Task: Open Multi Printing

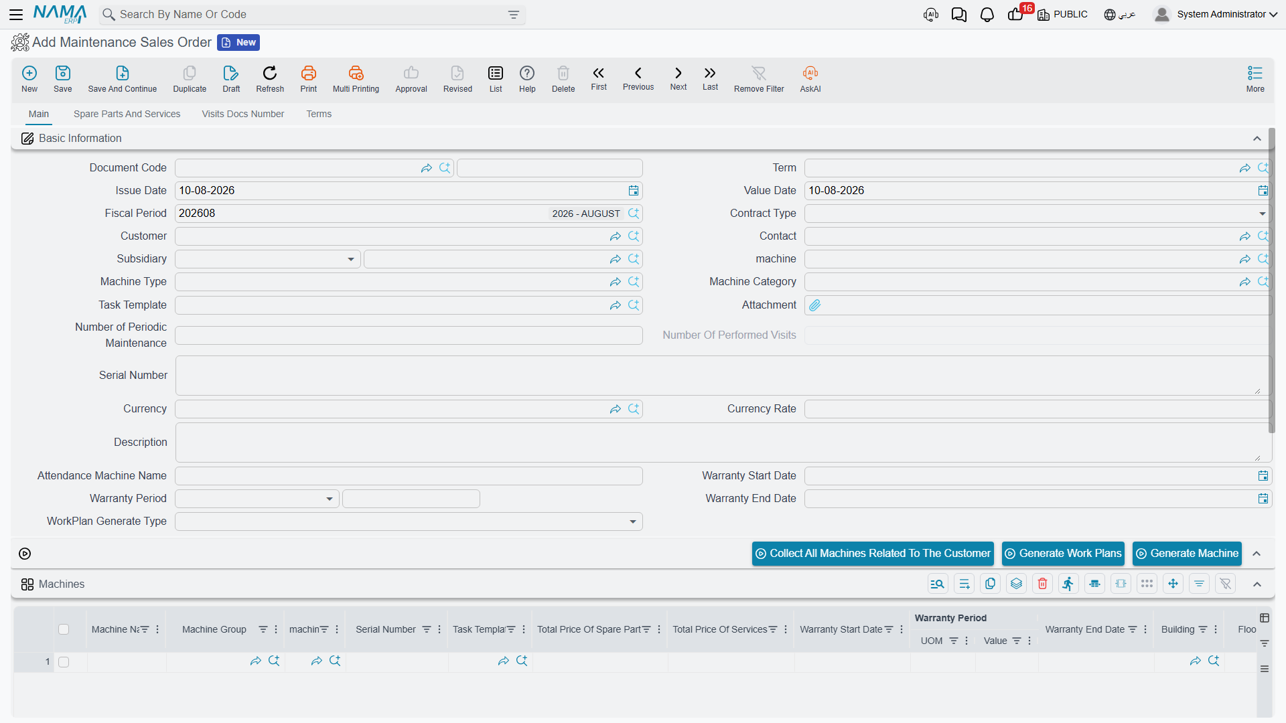Action: tap(356, 79)
